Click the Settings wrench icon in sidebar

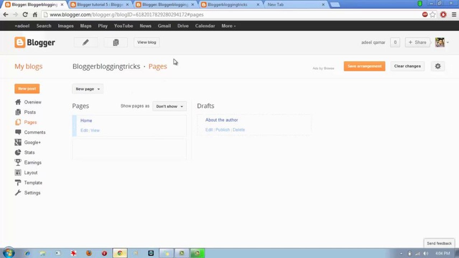(18, 192)
